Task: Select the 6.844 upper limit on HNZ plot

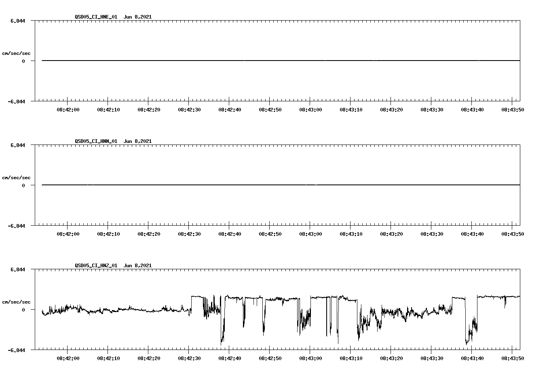Action: point(18,269)
